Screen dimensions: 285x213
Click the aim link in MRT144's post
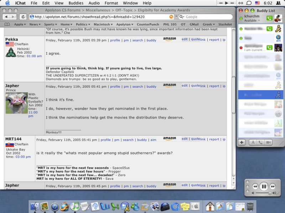[153, 140]
